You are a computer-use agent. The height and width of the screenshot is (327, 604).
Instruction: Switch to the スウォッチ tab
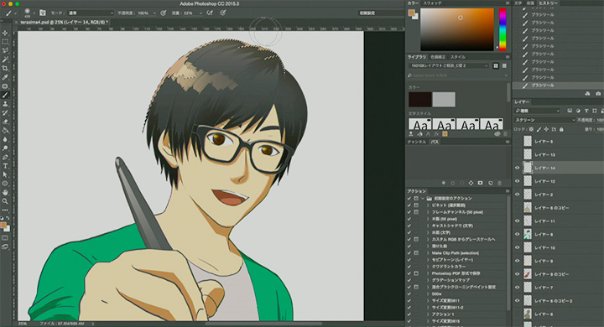pos(433,3)
